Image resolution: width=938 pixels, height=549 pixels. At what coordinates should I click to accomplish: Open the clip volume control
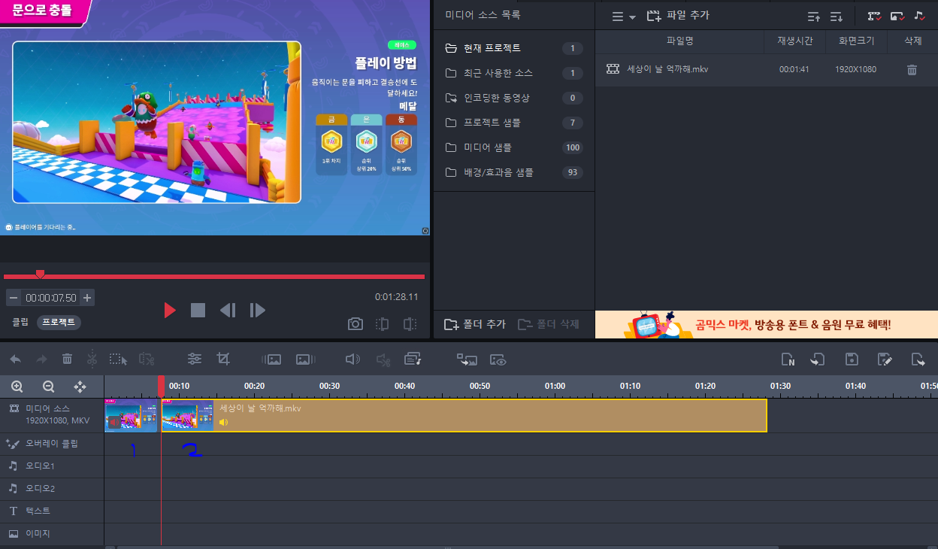(x=353, y=359)
